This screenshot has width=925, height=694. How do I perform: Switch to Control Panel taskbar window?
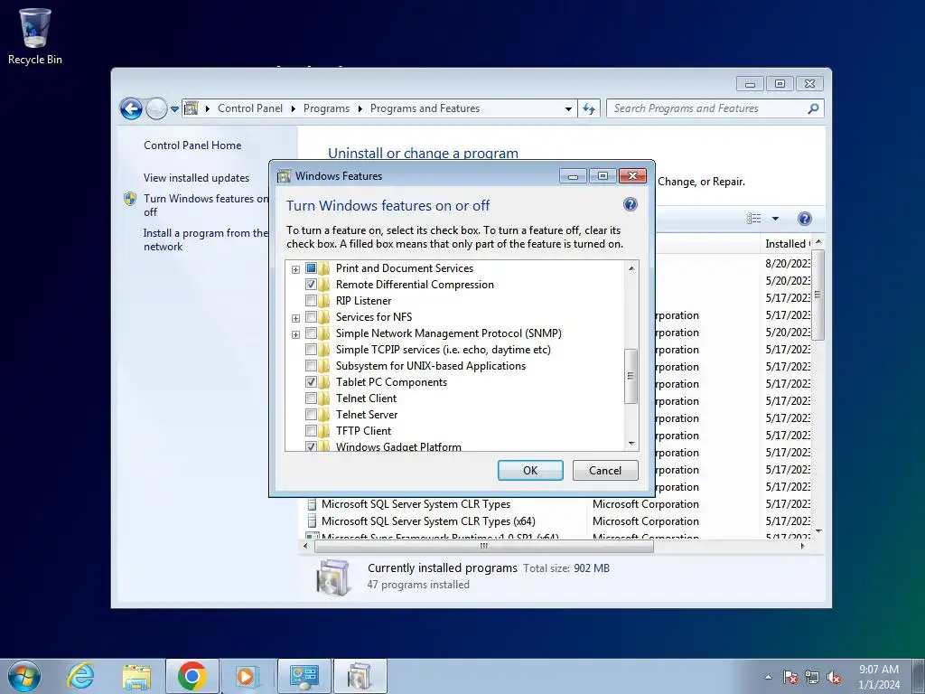tap(304, 676)
